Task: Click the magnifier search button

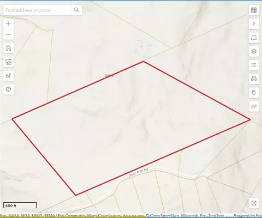Action: (x=76, y=10)
